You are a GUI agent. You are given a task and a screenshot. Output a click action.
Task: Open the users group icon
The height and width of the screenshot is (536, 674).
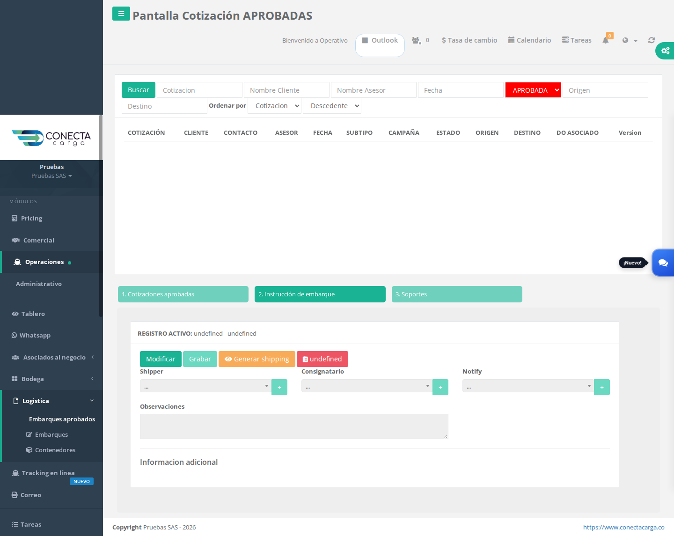416,40
